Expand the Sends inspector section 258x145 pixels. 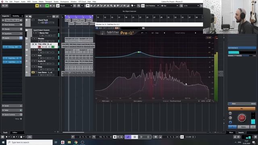pos(12,106)
